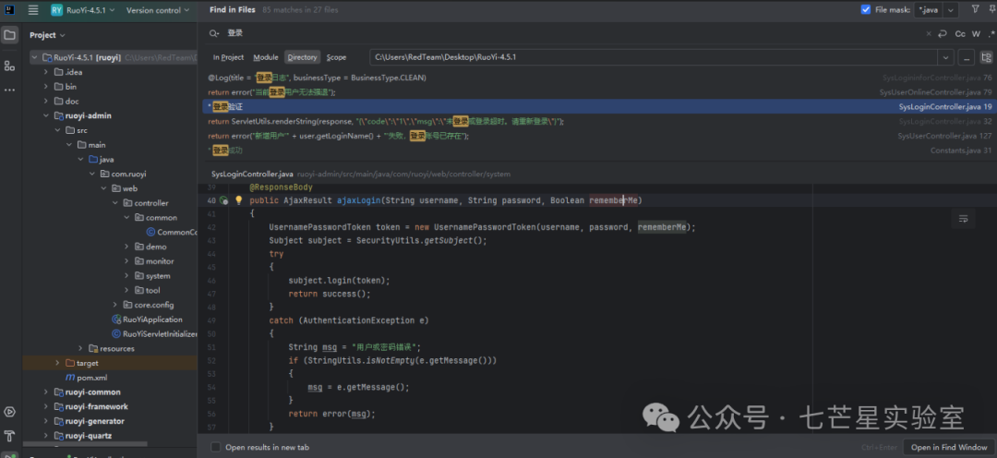Click the new line icon in search field
Viewport: 997px width, 458px height.
[x=943, y=34]
